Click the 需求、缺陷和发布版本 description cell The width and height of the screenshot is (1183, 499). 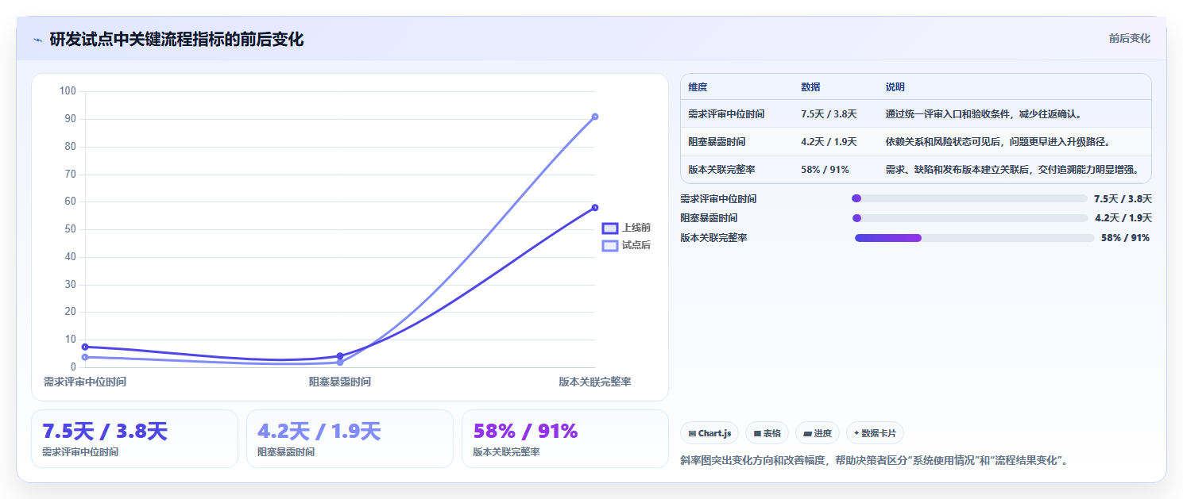pos(1012,169)
